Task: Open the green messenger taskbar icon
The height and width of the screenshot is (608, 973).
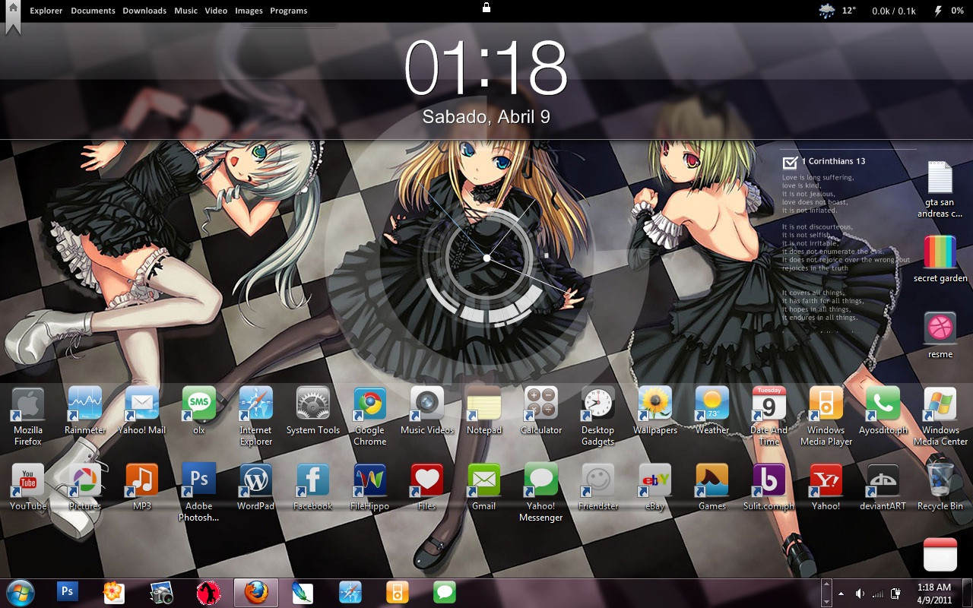Action: click(x=444, y=592)
